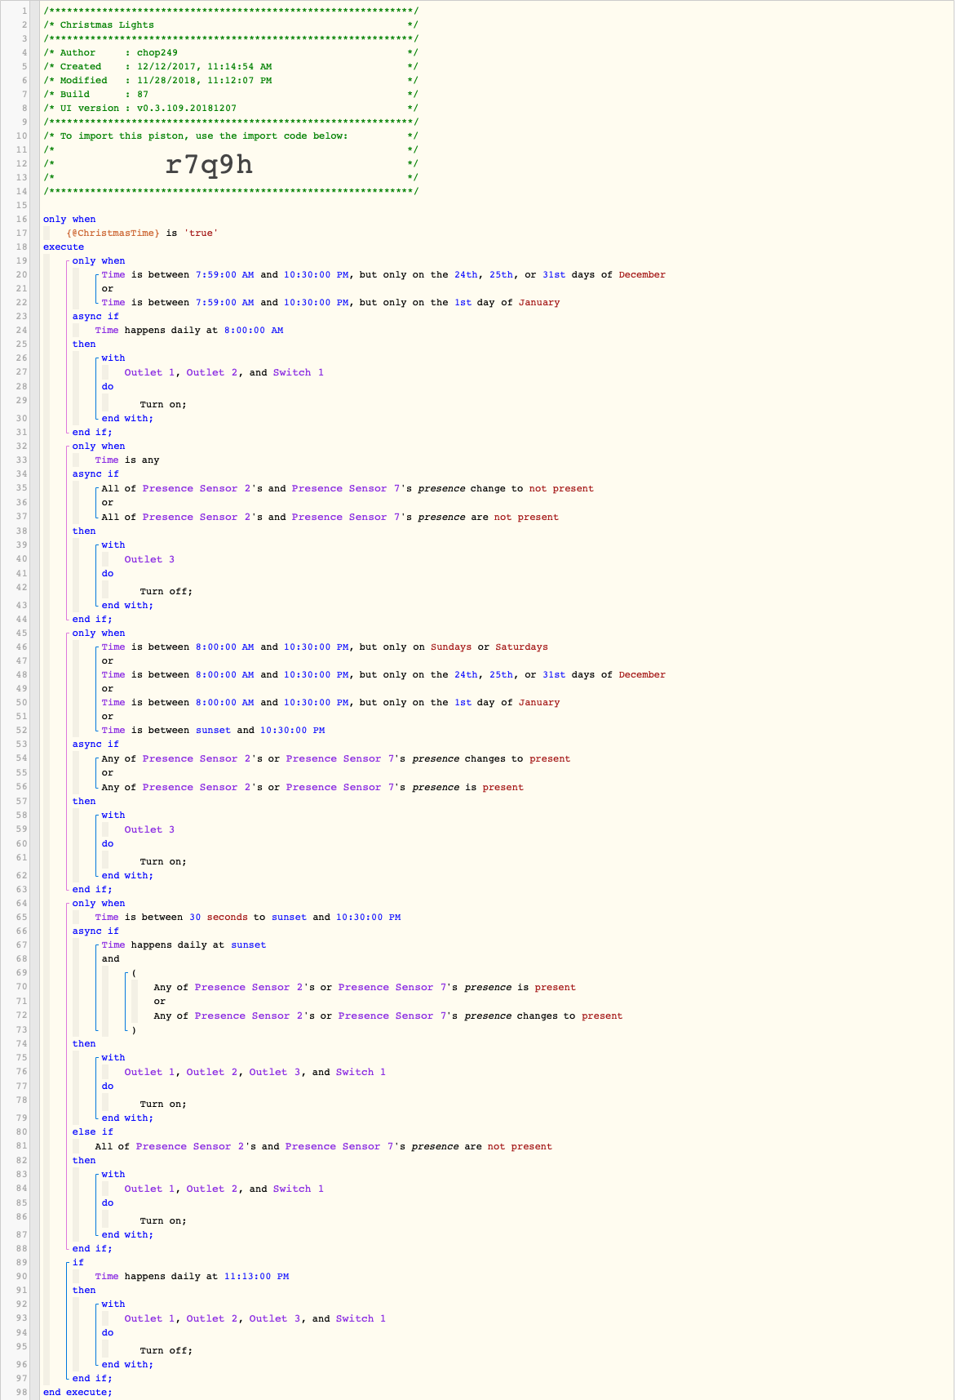Select the Build number '87'
This screenshot has width=961, height=1400.
pos(143,94)
